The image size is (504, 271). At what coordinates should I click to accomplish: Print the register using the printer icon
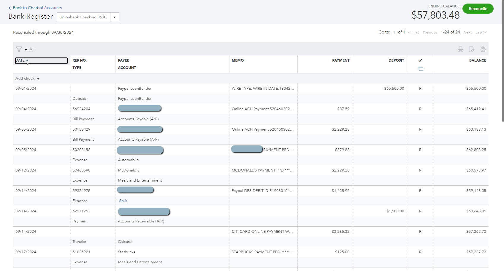[460, 49]
